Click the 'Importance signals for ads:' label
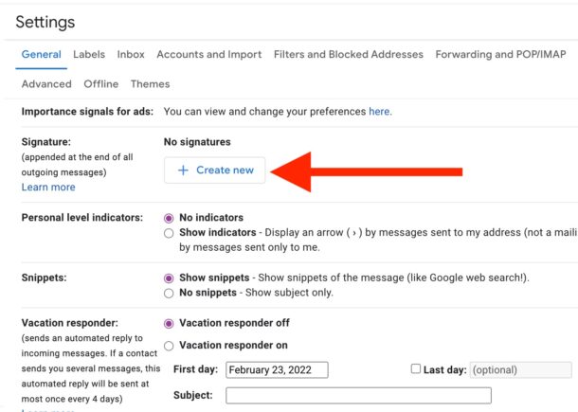578x412 pixels. coord(87,112)
